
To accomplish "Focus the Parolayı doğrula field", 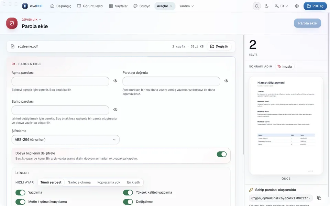I will [171, 81].
